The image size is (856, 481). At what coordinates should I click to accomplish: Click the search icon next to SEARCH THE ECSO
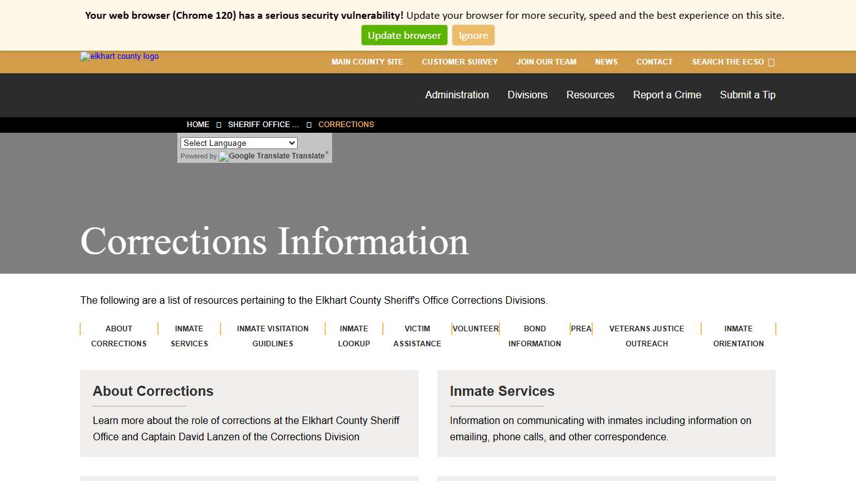[773, 62]
